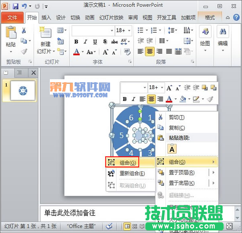Increase font size in the ribbon
Image resolution: width=242 pixels, height=233 pixels.
[106, 52]
